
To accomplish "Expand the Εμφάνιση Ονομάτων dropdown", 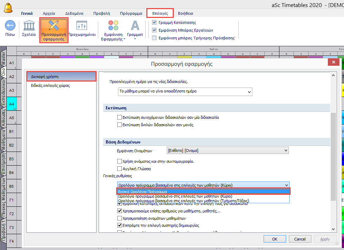I will [x=227, y=150].
